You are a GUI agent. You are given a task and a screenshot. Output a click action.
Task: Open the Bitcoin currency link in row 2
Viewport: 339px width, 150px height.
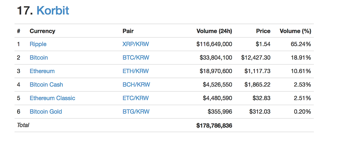click(x=39, y=57)
